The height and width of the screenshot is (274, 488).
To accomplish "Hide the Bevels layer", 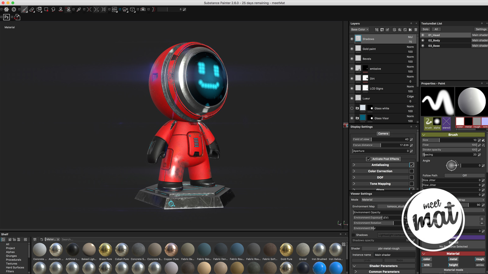I will pyautogui.click(x=352, y=59).
